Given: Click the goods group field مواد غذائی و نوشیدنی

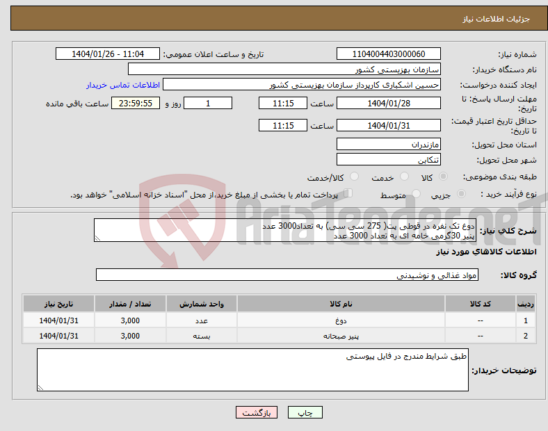Looking at the screenshot, I should point(287,275).
